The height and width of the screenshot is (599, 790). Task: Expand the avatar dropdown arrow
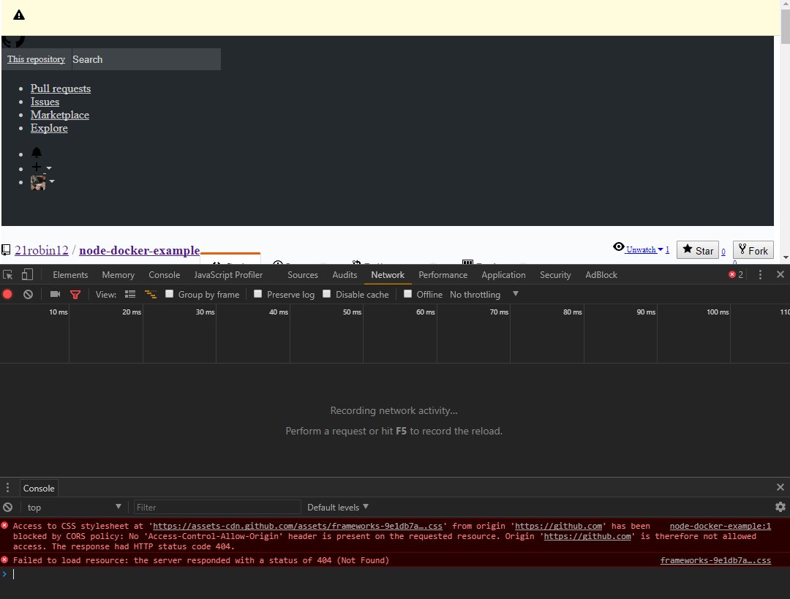52,181
